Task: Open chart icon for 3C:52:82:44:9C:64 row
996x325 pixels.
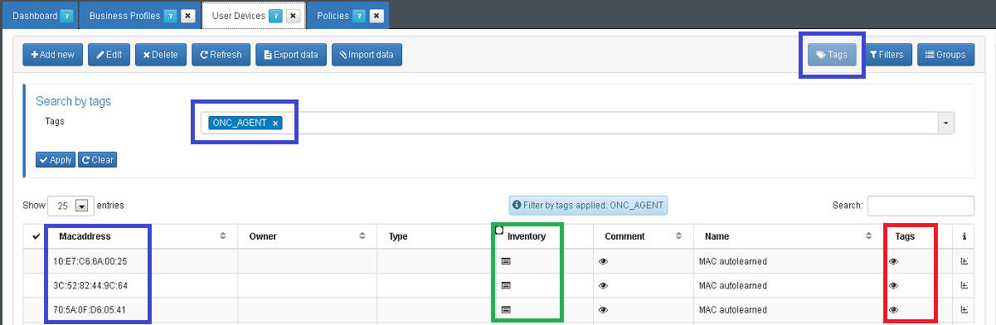Action: [x=964, y=285]
